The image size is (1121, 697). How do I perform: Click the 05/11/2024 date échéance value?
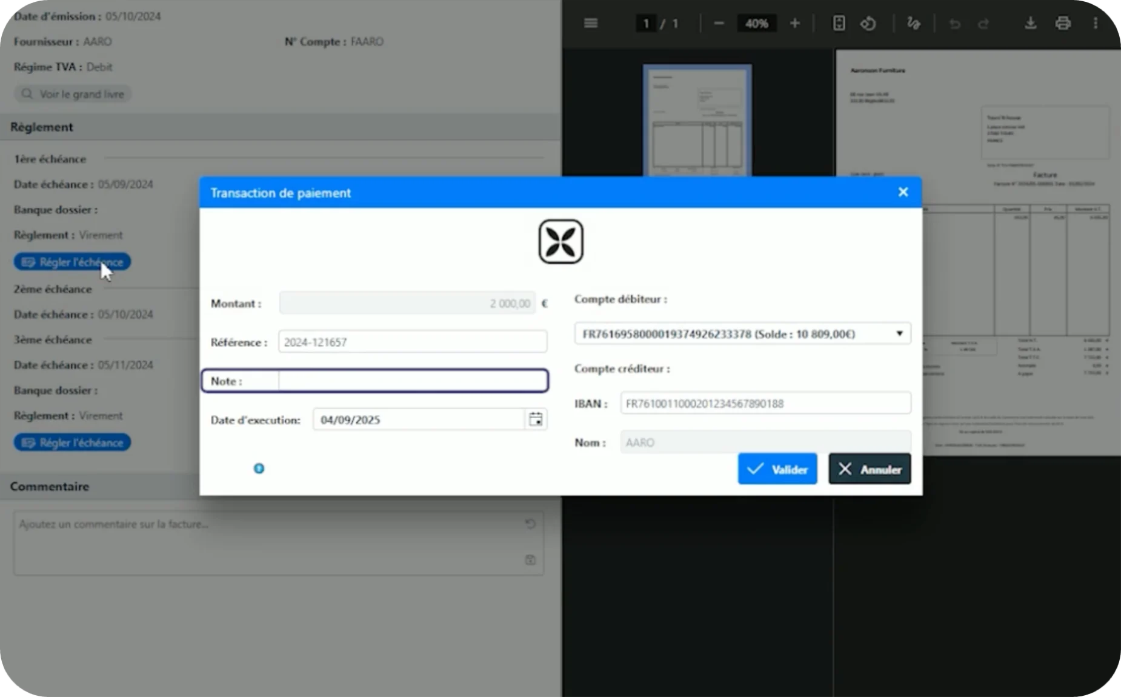point(125,365)
